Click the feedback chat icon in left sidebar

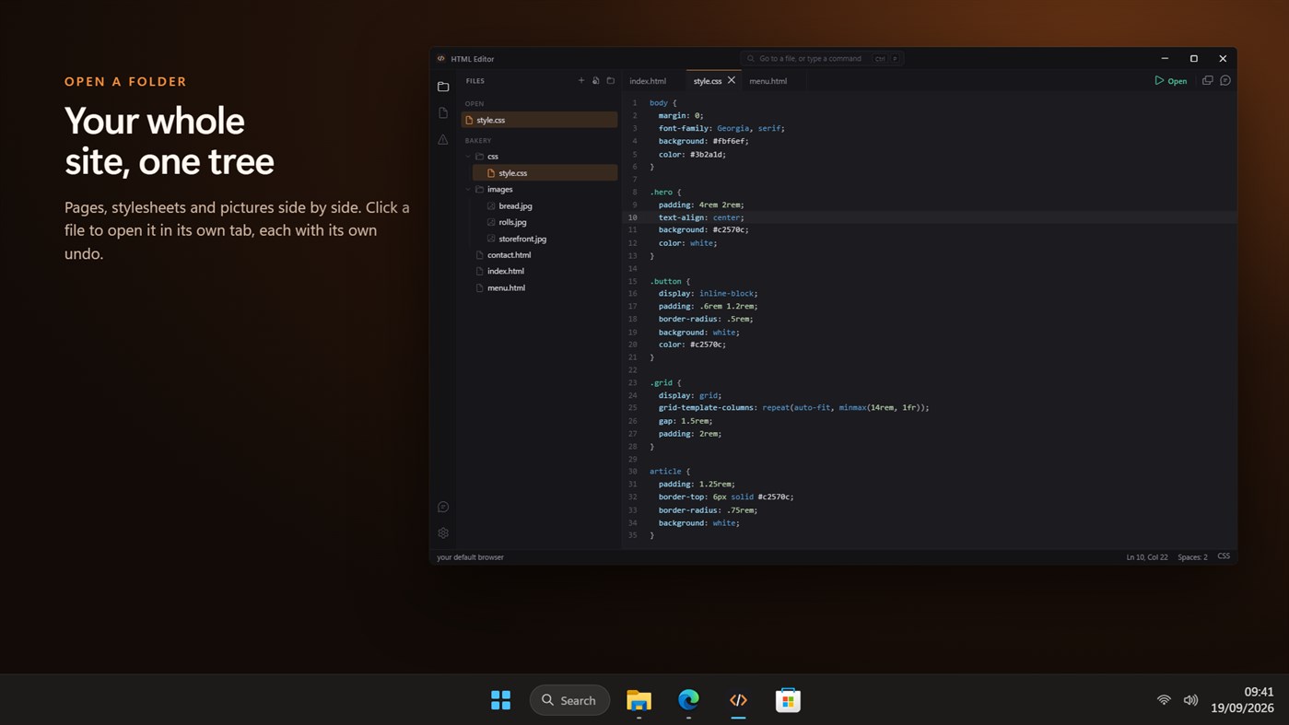click(x=443, y=508)
